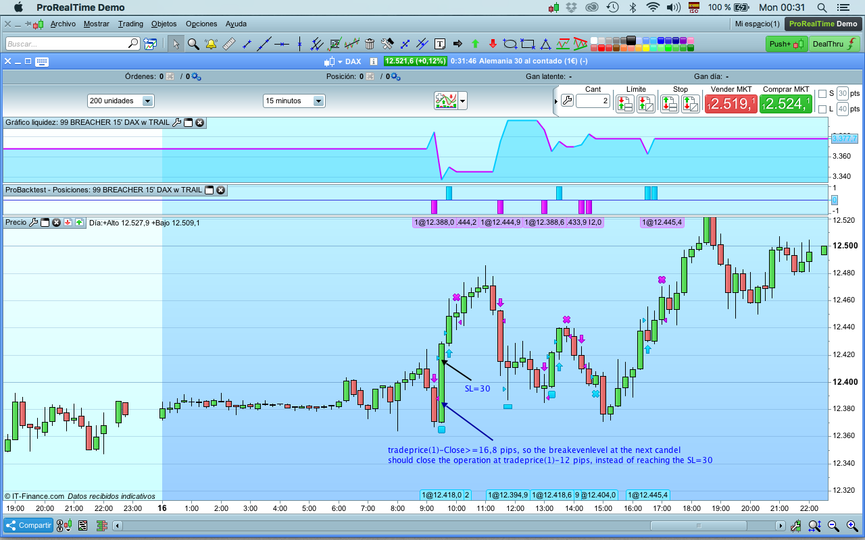Select the text annotation tool
The height and width of the screenshot is (540, 865).
click(x=440, y=44)
